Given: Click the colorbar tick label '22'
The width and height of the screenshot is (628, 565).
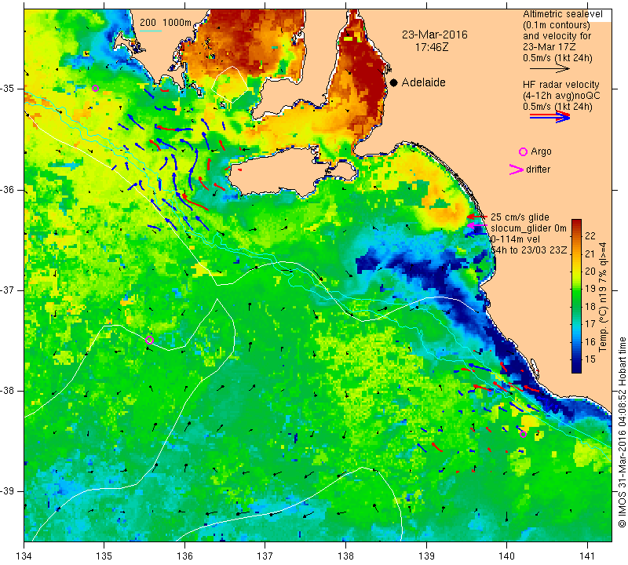Looking at the screenshot, I should coord(590,236).
